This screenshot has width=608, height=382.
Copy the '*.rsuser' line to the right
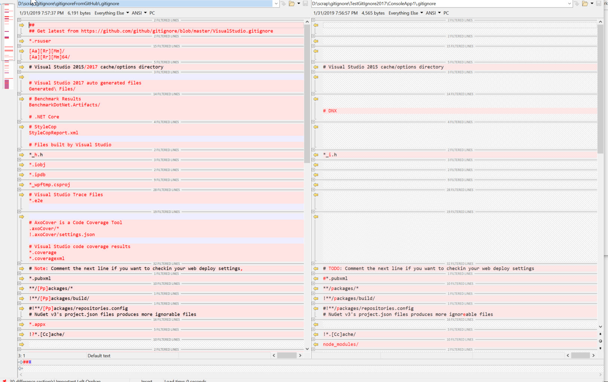(x=22, y=41)
